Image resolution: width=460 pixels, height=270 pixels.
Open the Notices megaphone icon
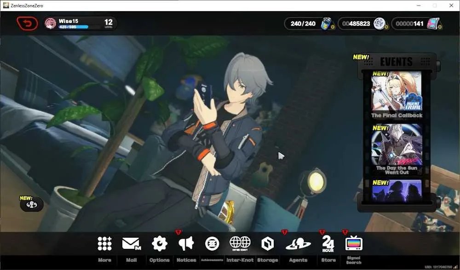pyautogui.click(x=186, y=244)
